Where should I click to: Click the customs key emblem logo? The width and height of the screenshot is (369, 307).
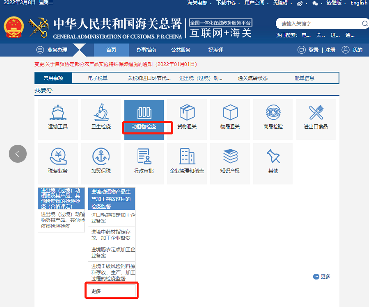39,28
